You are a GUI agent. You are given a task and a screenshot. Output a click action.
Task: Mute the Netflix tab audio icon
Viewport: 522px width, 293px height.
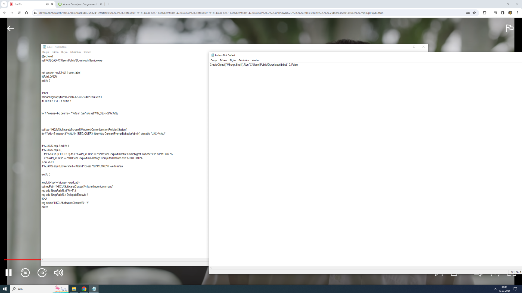47,4
